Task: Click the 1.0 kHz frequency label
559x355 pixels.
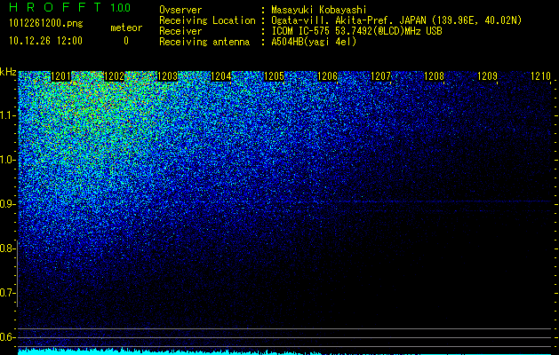Action: (7, 160)
